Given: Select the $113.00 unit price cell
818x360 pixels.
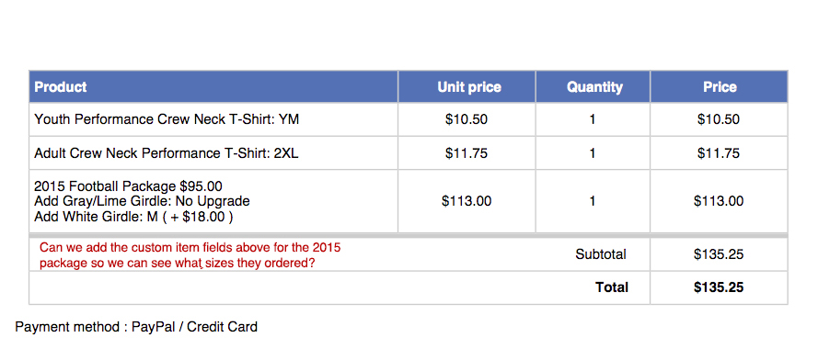Looking at the screenshot, I should coord(467,201).
